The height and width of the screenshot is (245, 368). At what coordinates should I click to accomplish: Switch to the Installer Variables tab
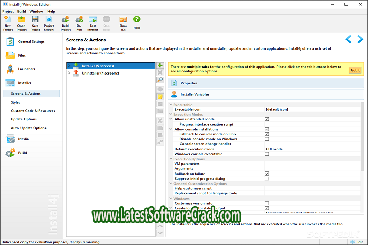click(195, 94)
